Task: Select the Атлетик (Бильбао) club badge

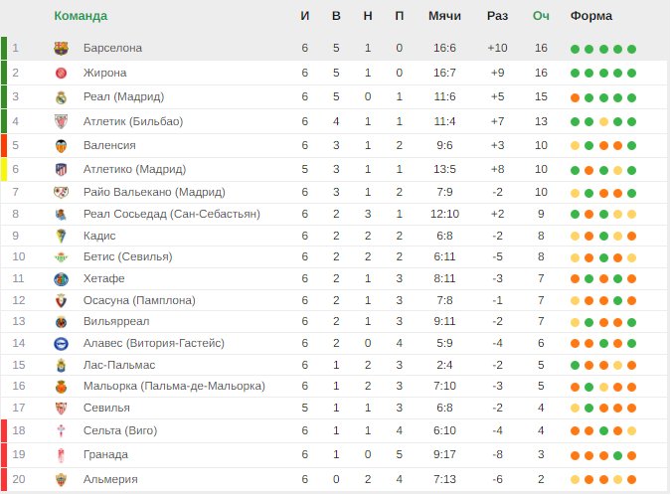Action: tap(62, 121)
